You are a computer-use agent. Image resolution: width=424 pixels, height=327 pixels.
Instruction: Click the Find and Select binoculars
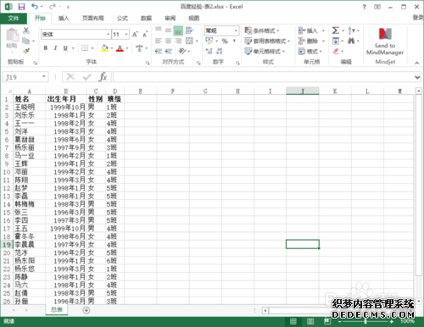click(351, 42)
